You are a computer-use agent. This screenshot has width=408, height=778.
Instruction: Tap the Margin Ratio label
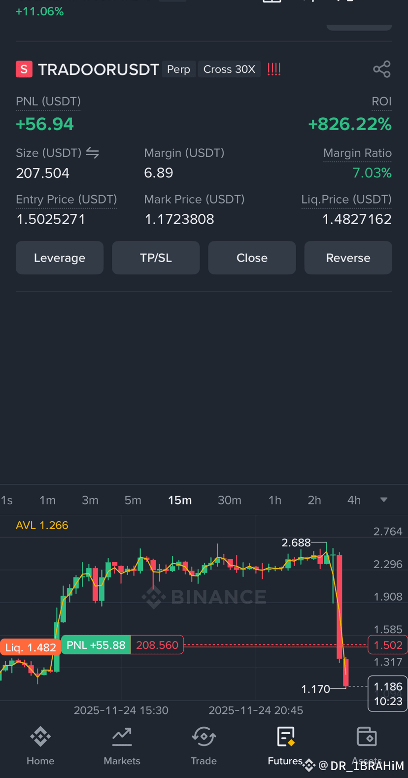pos(357,153)
